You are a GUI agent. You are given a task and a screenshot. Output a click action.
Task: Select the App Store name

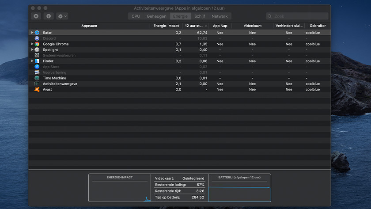(x=51, y=67)
